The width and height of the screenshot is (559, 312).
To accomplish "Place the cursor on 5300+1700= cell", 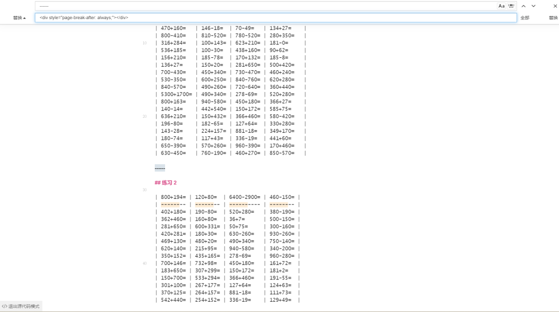I will click(176, 95).
